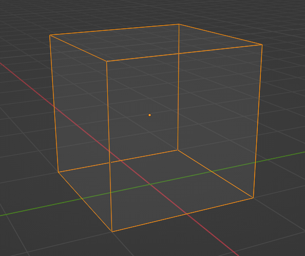Screen dimensions: 305x256
Task: Select the cube's nearest top corner vertex
Action: click(107, 61)
